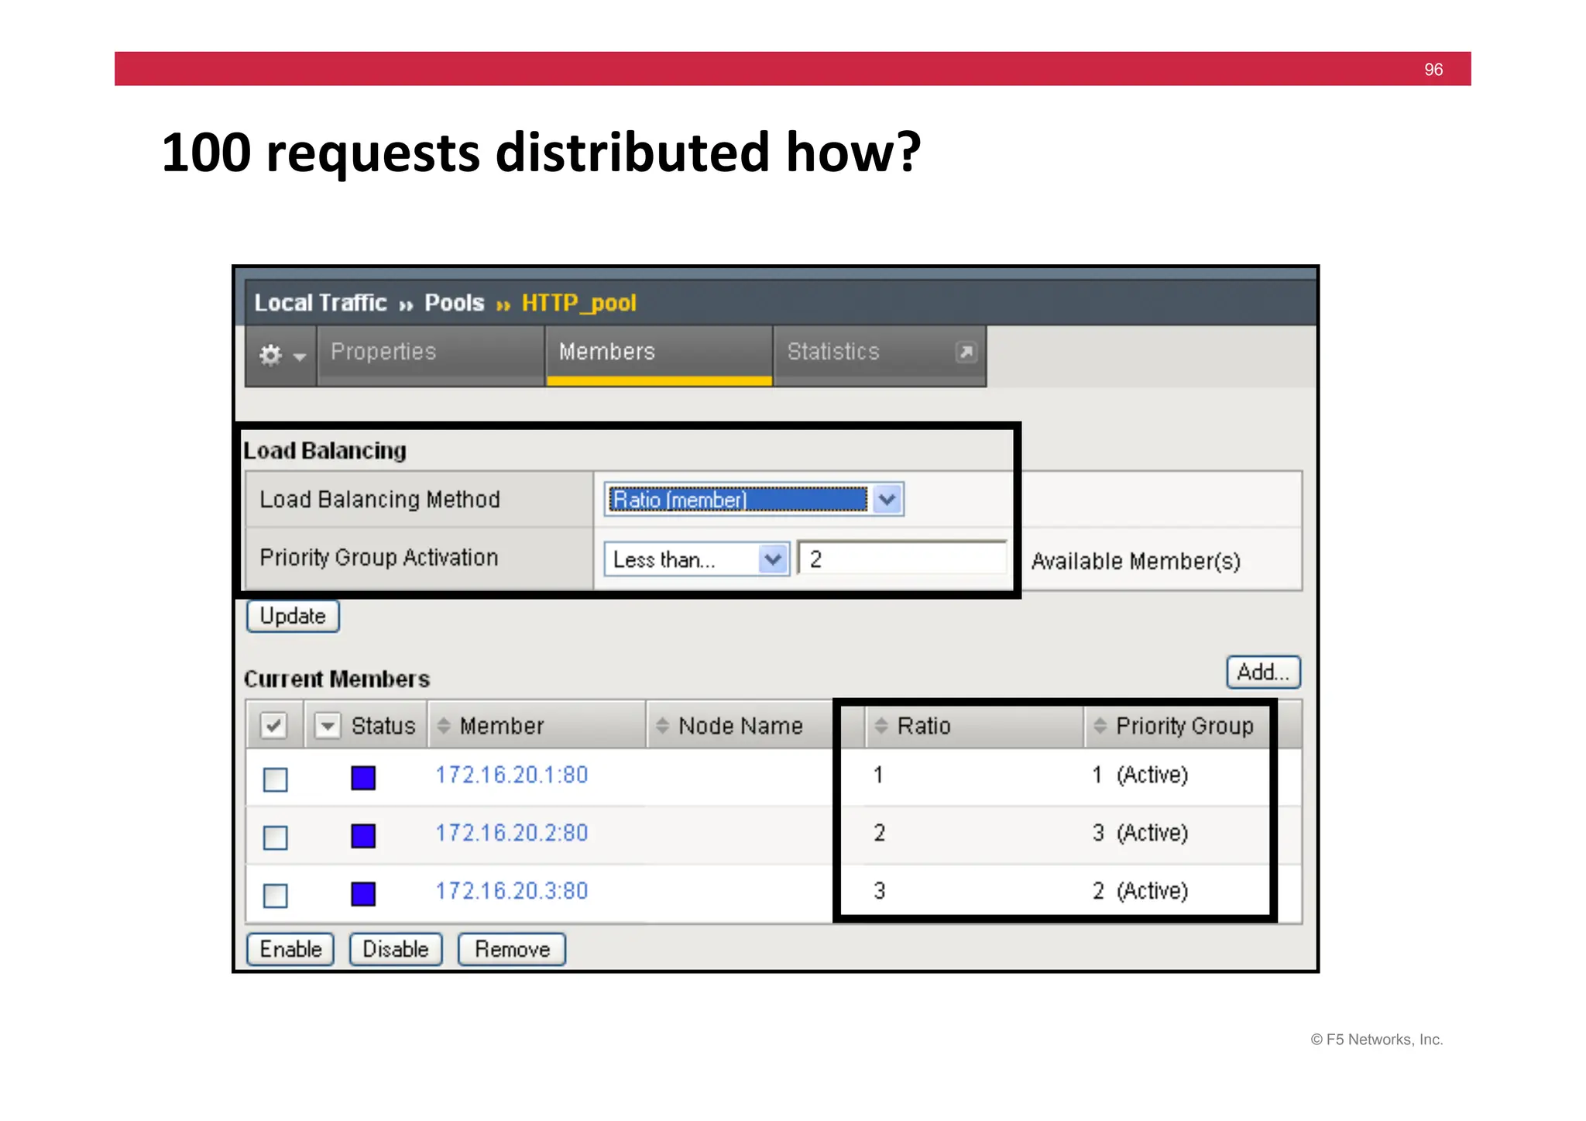Click the Add... button
Image resolution: width=1586 pixels, height=1121 pixels.
click(x=1263, y=672)
